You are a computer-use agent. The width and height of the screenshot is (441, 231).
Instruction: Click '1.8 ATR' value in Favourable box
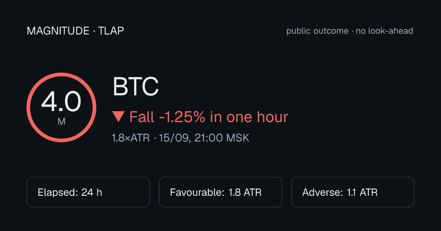pos(245,192)
